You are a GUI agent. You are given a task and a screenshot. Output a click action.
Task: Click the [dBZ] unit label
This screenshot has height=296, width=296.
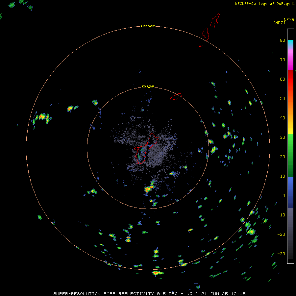[279, 23]
